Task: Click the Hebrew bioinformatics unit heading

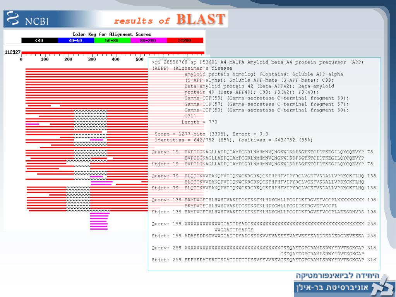Action: [338, 276]
